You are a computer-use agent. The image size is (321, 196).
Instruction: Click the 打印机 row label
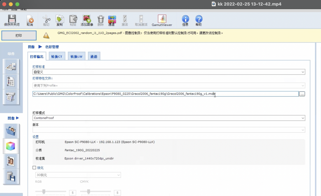click(40, 142)
